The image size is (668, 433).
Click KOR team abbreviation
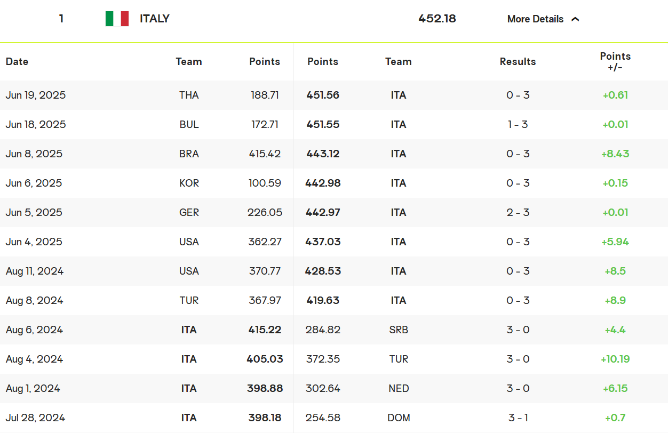189,183
